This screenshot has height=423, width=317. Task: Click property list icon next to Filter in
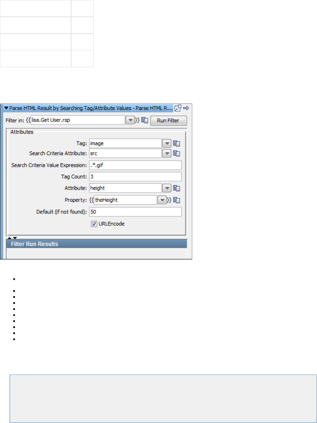145,120
